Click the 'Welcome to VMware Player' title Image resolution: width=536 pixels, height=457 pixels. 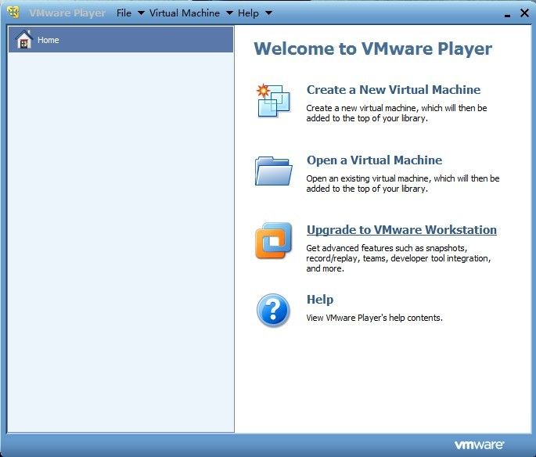(373, 49)
